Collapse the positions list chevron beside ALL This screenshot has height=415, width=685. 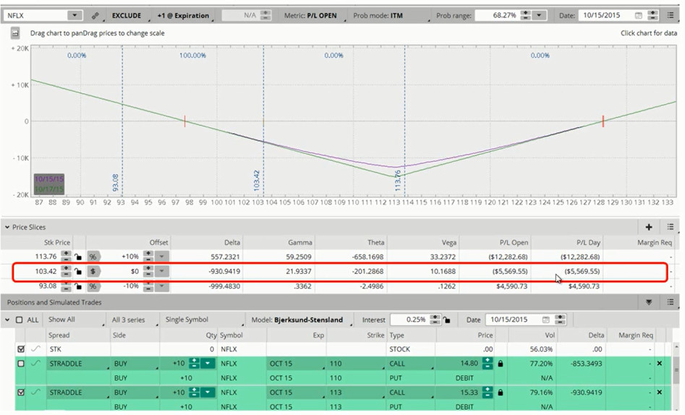[7, 320]
